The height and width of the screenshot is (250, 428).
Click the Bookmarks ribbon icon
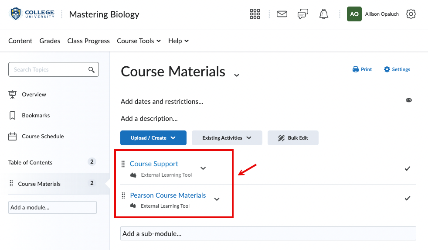click(12, 115)
